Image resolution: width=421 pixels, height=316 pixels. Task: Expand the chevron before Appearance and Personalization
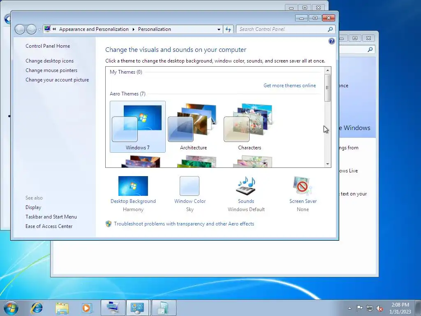tap(55, 29)
